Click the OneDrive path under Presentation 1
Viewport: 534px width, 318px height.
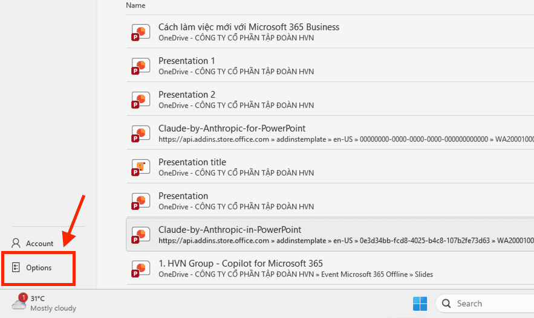coord(236,72)
